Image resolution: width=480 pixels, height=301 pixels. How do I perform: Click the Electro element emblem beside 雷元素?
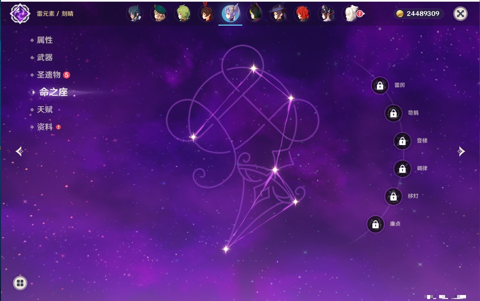click(20, 14)
